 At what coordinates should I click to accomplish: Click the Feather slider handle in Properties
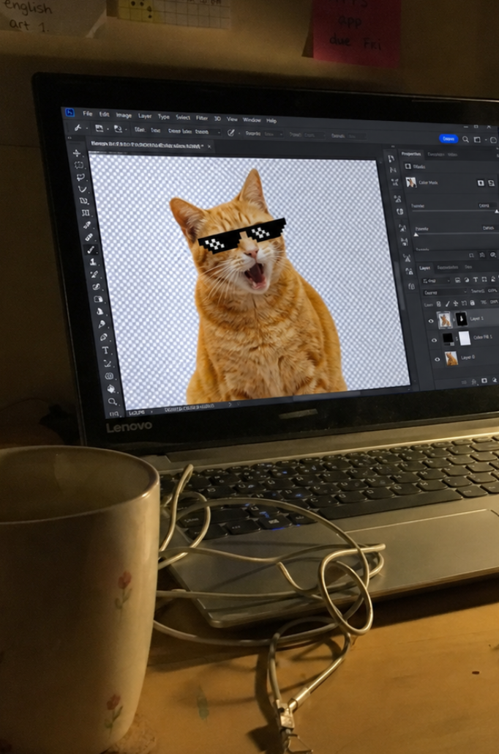[x=416, y=234]
